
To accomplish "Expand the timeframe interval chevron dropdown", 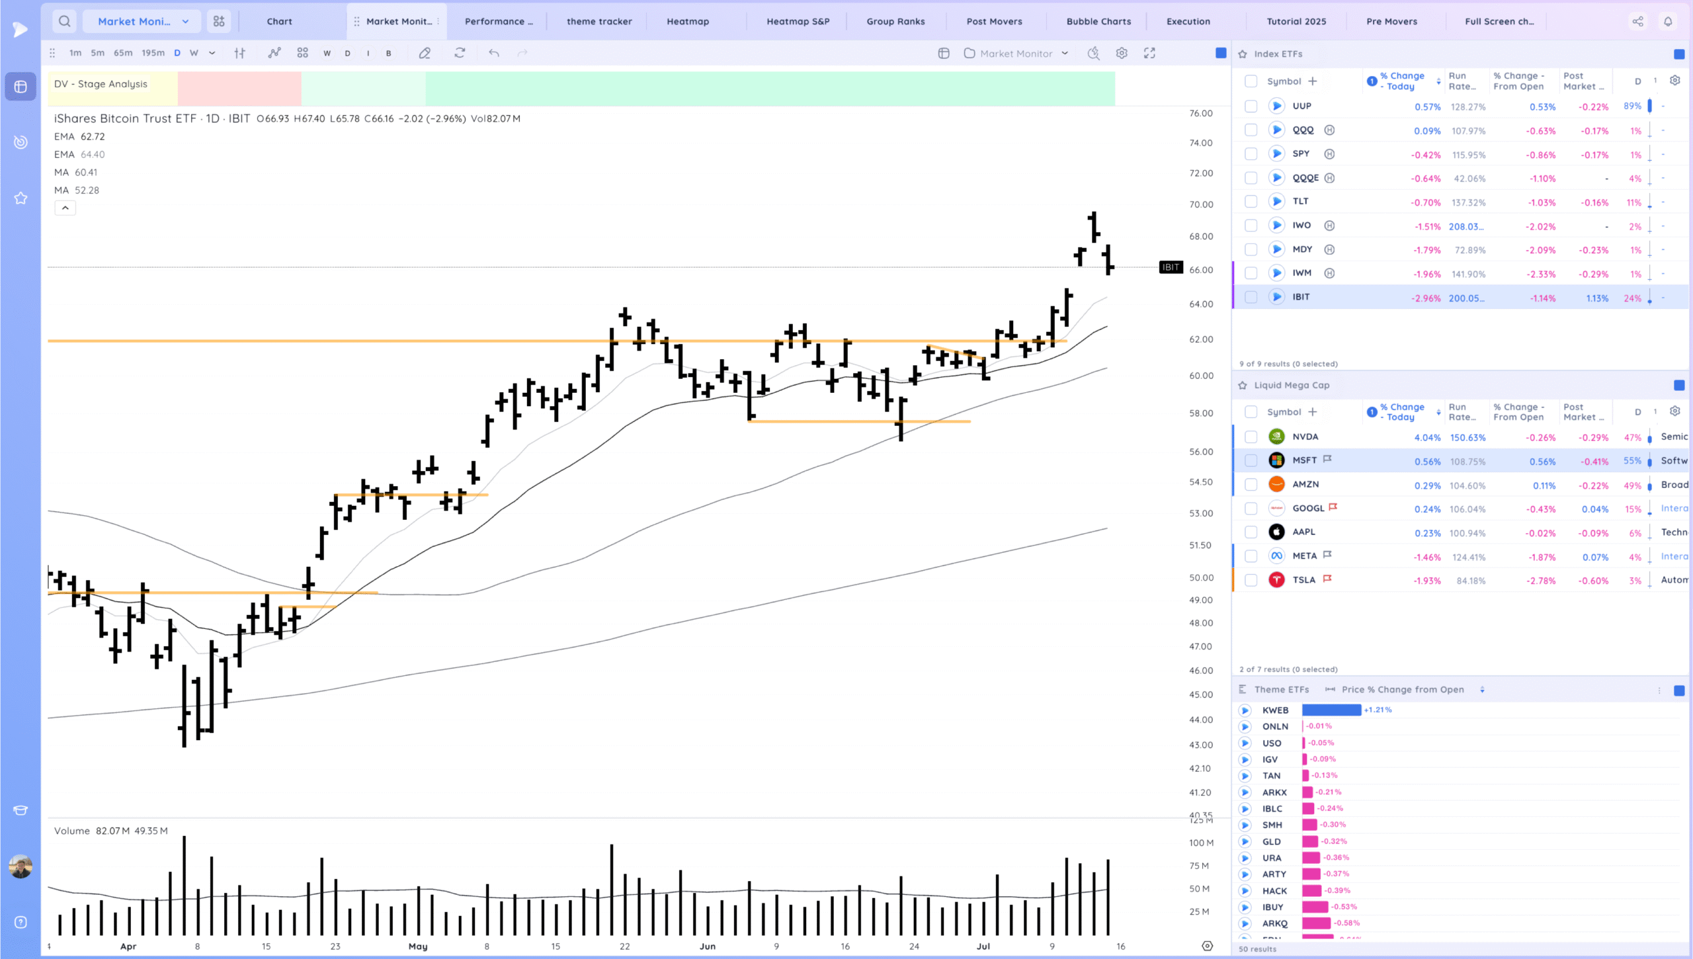I will tap(212, 53).
